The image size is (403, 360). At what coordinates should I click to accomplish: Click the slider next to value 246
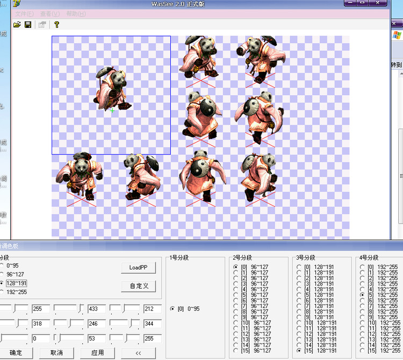click(x=69, y=324)
